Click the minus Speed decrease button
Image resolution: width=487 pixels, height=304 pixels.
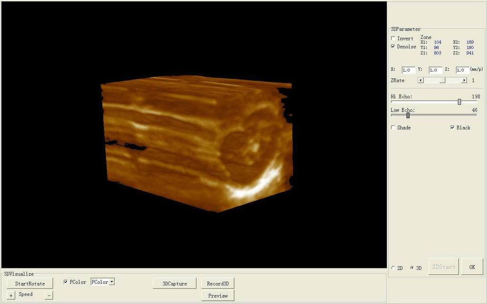(49, 295)
